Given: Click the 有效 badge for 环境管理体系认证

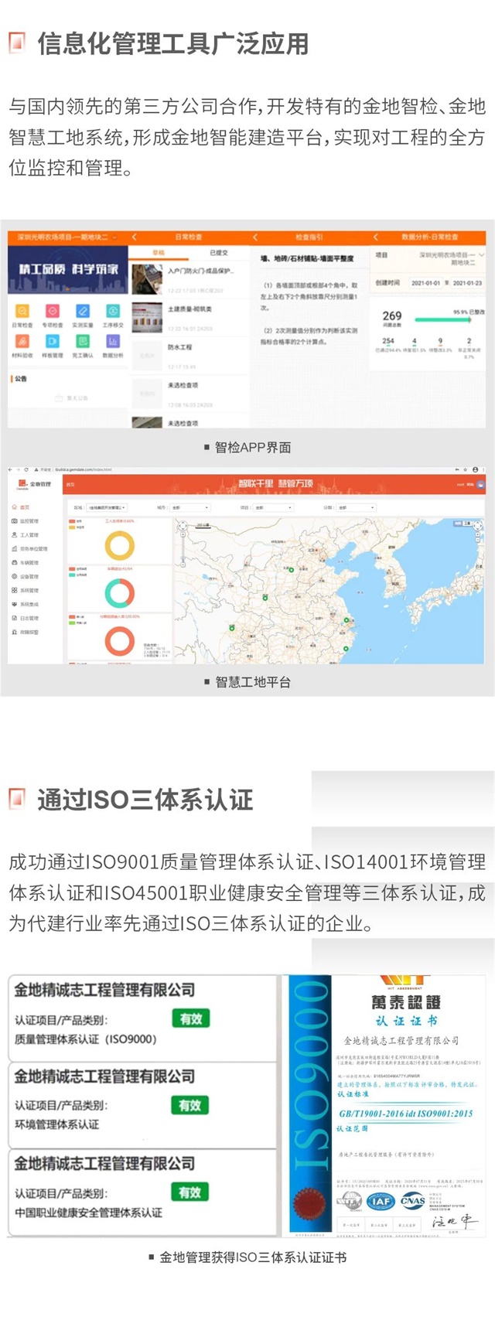Looking at the screenshot, I should [190, 1105].
